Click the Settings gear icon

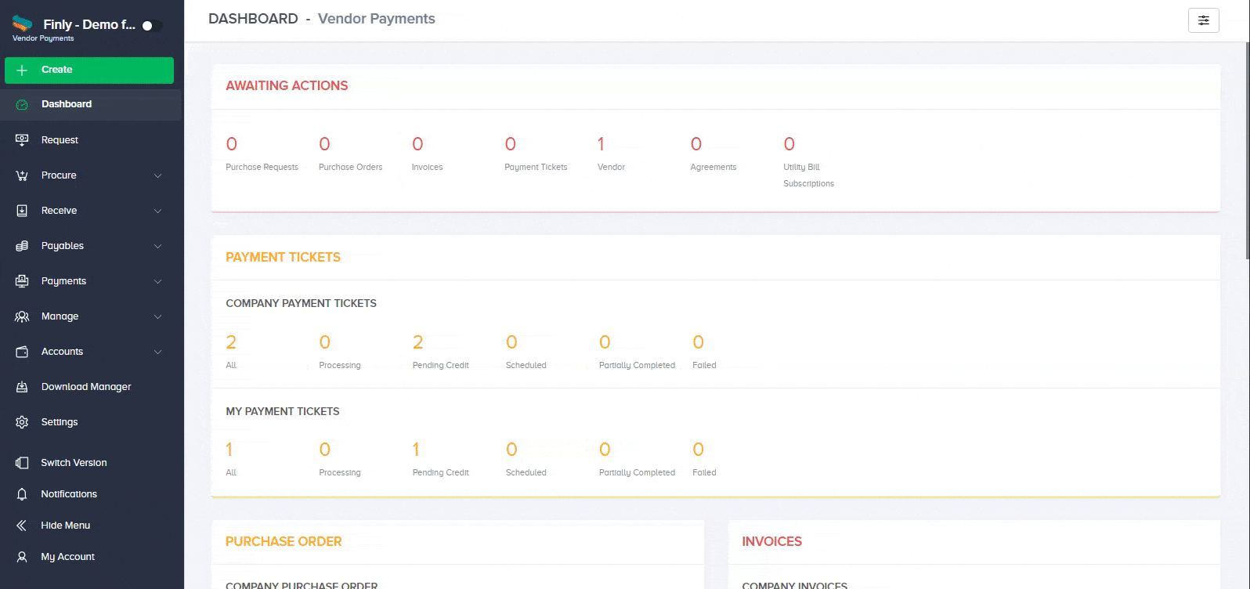pyautogui.click(x=22, y=422)
